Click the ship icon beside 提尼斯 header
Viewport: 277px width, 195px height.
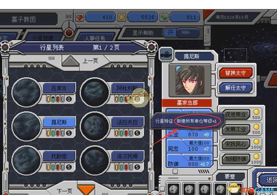(166, 54)
